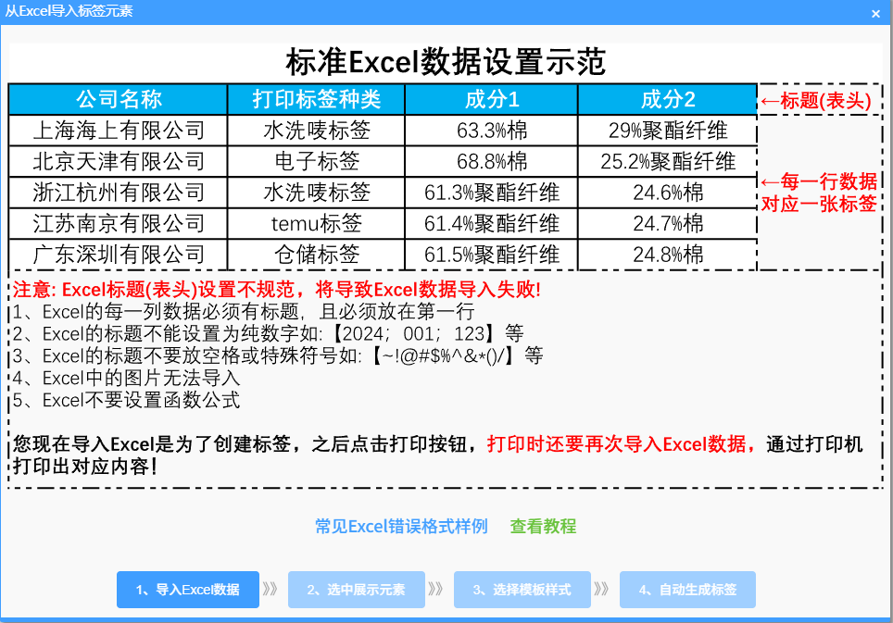
Task: Click the 电子标签 cell
Action: click(317, 162)
